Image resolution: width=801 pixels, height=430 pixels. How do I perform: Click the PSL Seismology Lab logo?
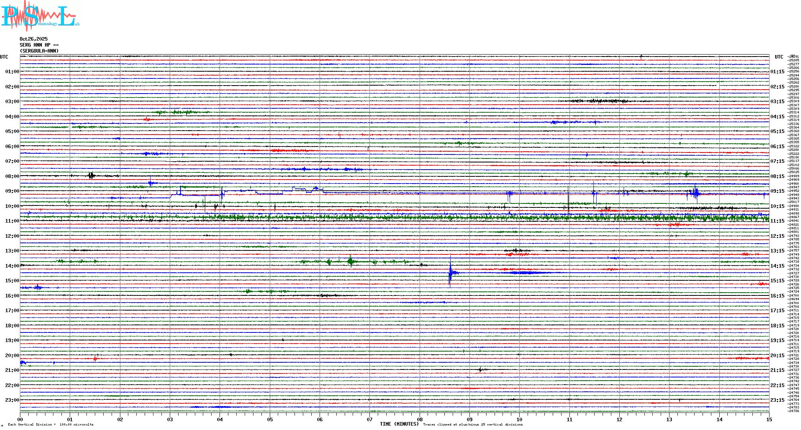point(40,16)
